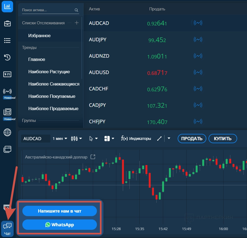247x238 pixels.
Task: Open signal icon for AUDCAD row
Action: 198,23
